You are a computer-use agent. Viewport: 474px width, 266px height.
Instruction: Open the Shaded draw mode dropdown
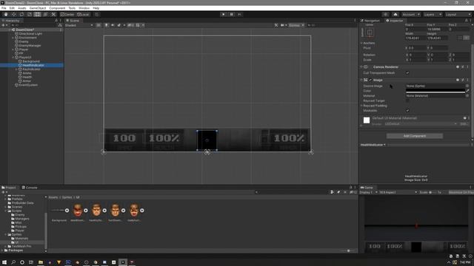tap(79, 25)
